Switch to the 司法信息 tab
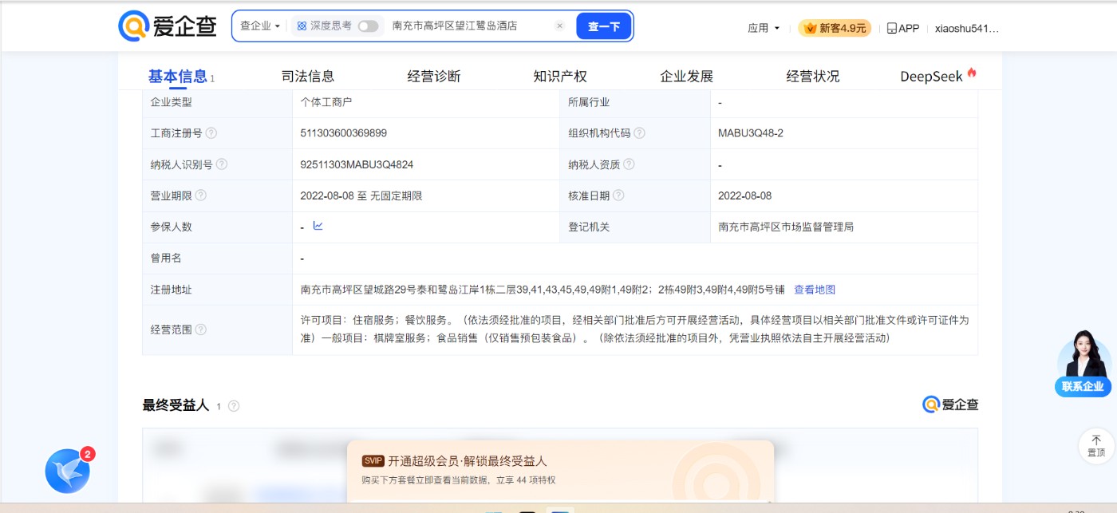 coord(308,77)
